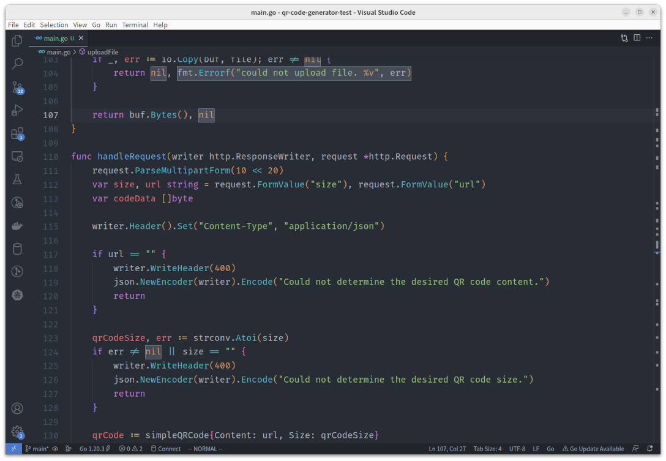Click strconv.Atoi on line 123
666x461 pixels.
tap(225, 338)
